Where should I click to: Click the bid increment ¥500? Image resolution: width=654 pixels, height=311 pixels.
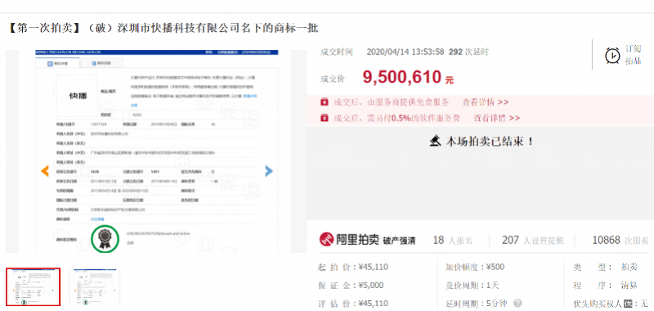tap(495, 267)
